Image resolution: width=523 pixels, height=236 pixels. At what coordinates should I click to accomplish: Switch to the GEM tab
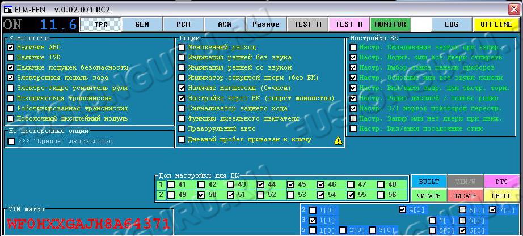[x=142, y=24]
